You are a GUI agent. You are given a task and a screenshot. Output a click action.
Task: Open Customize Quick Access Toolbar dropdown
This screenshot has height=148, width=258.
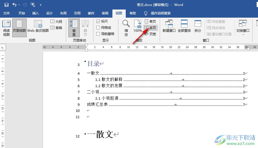(41, 5)
